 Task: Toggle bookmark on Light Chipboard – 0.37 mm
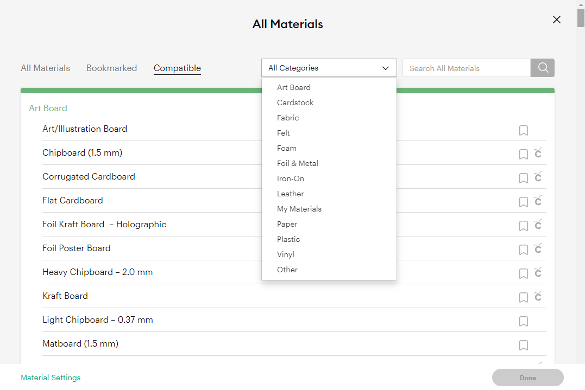click(x=523, y=321)
